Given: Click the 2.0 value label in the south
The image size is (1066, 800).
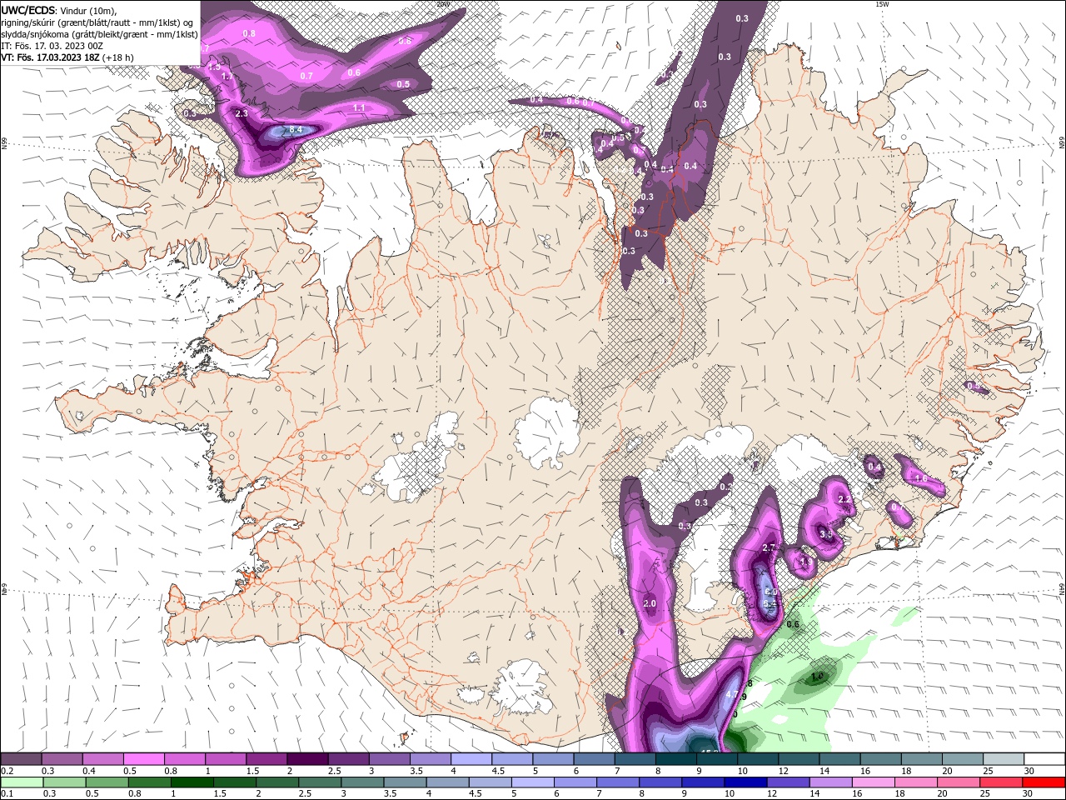Looking at the screenshot, I should coord(650,604).
